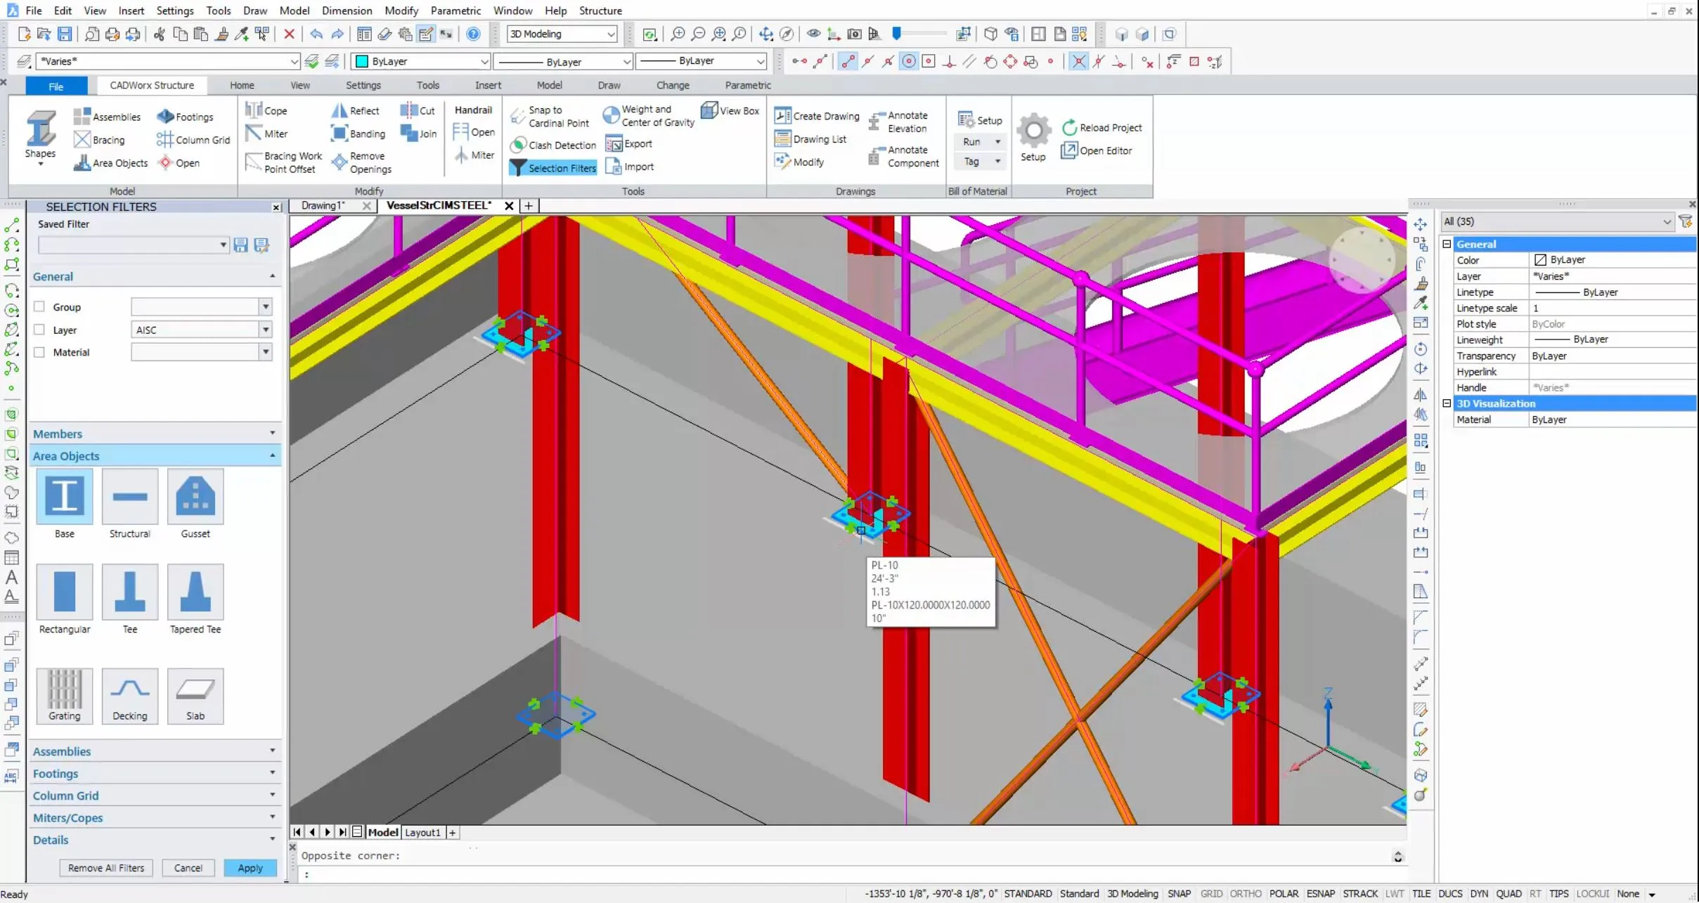Open the AISC layer dropdown
Viewport: 1699px width, 903px height.
[266, 330]
